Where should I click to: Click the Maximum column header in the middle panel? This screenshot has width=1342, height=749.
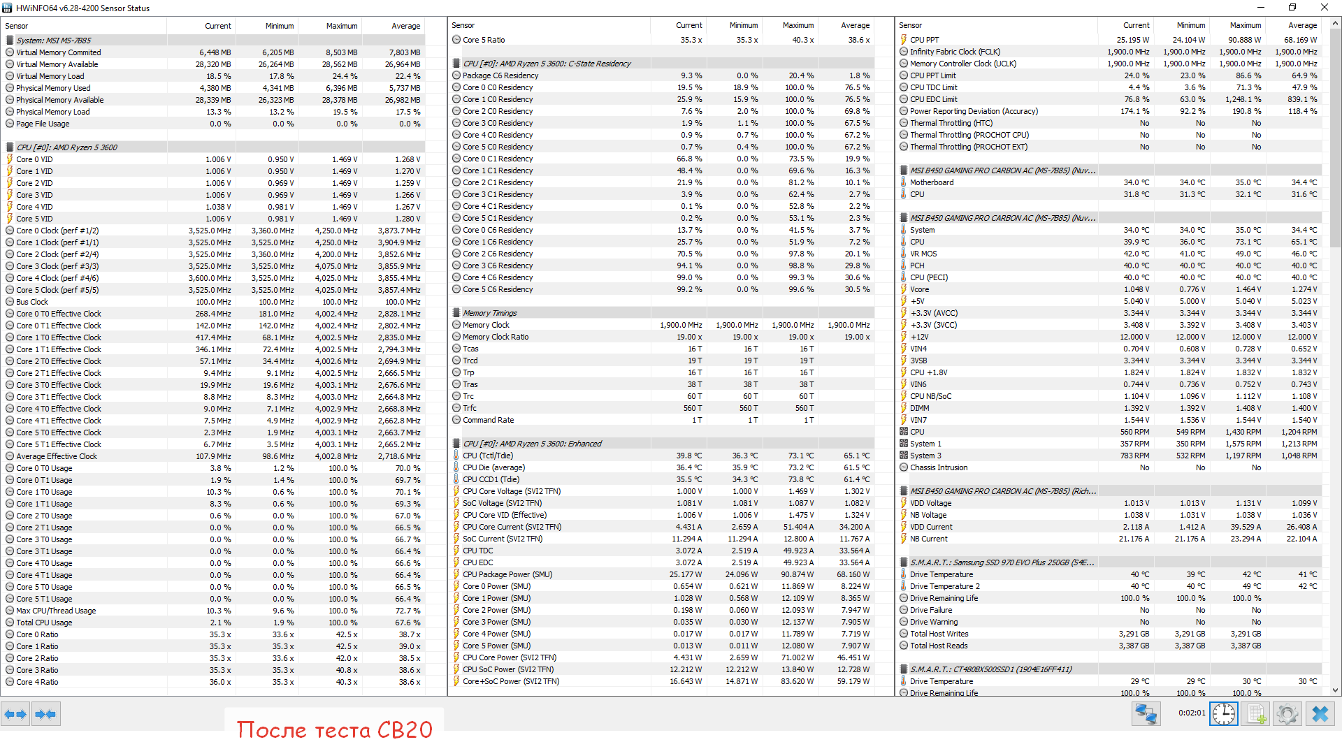(790, 25)
